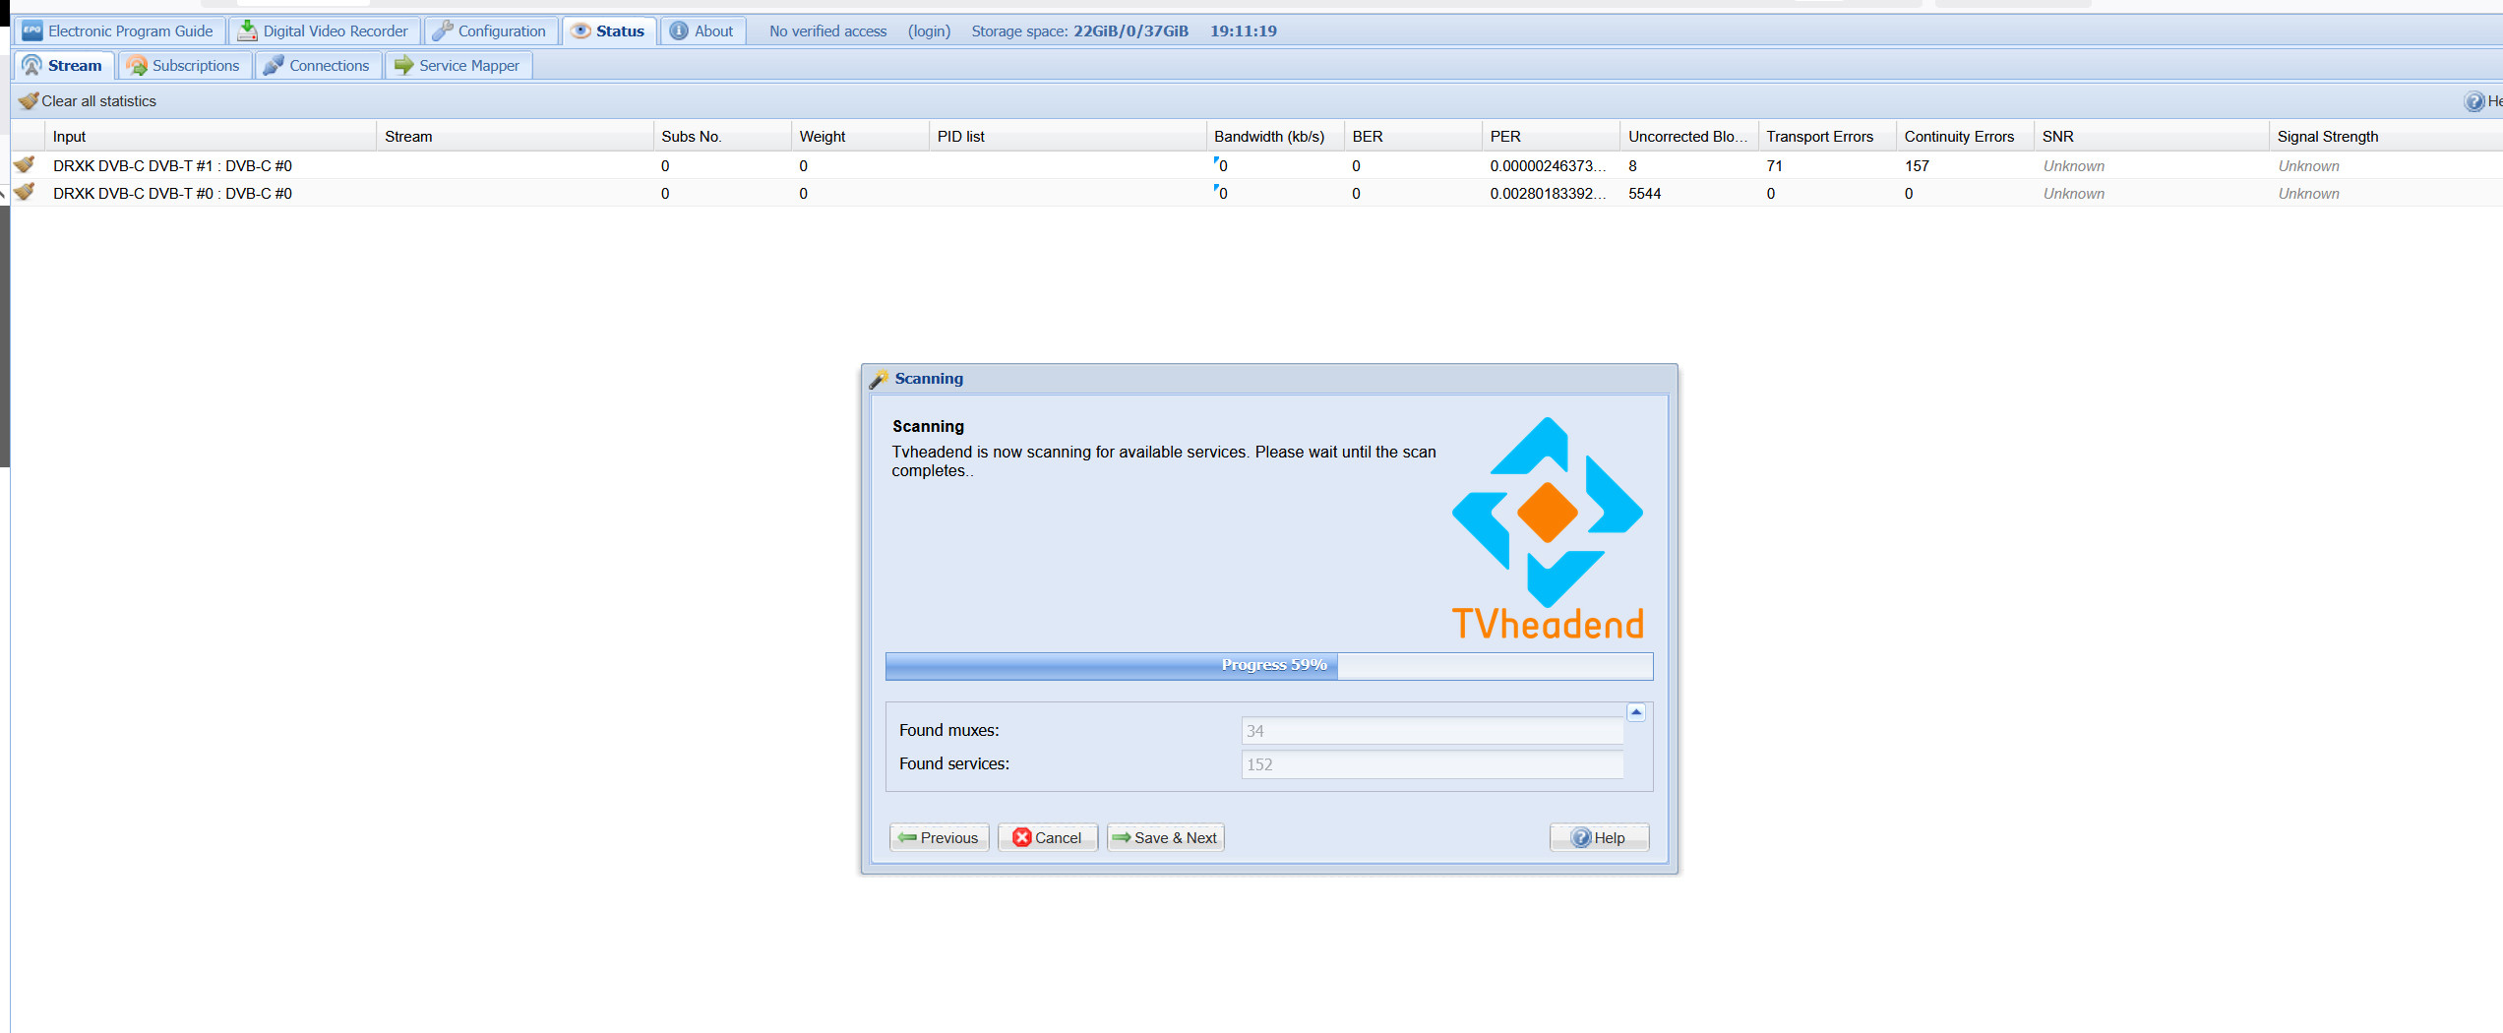Sort by Uncorrected Blocks column header
Viewport: 2503px width, 1033px height.
click(x=1688, y=136)
